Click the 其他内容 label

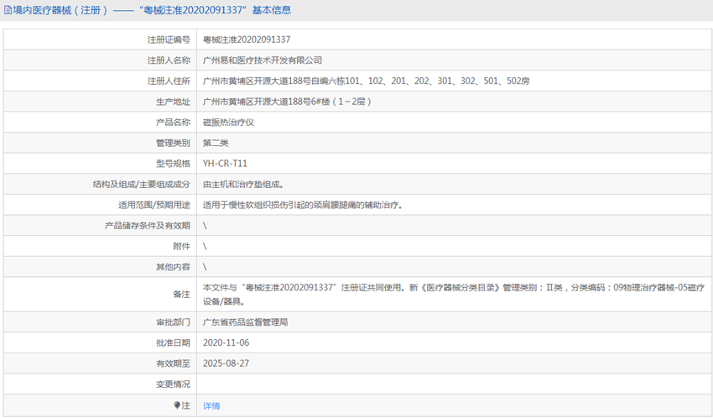pyautogui.click(x=173, y=267)
